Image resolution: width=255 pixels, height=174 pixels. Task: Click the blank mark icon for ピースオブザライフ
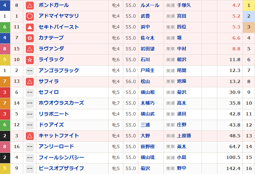pos(30,168)
